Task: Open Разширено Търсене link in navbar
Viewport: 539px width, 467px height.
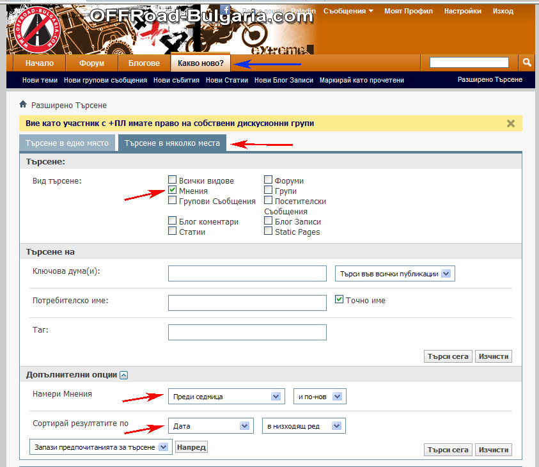Action: click(490, 79)
